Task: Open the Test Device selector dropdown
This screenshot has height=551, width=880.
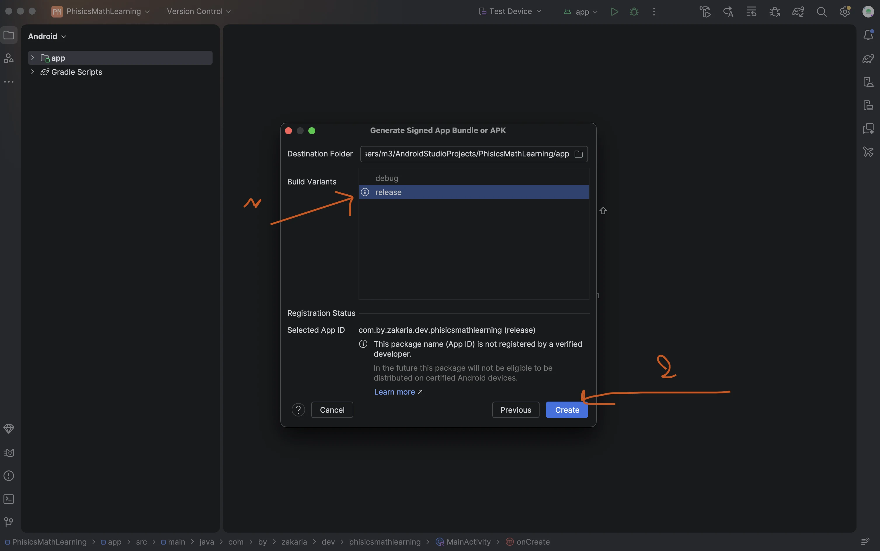Action: point(510,12)
